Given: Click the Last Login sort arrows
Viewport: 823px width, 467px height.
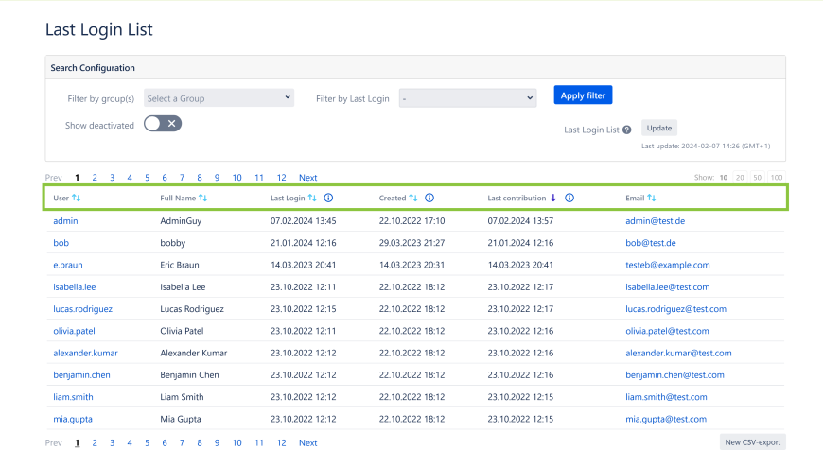Looking at the screenshot, I should pos(312,199).
